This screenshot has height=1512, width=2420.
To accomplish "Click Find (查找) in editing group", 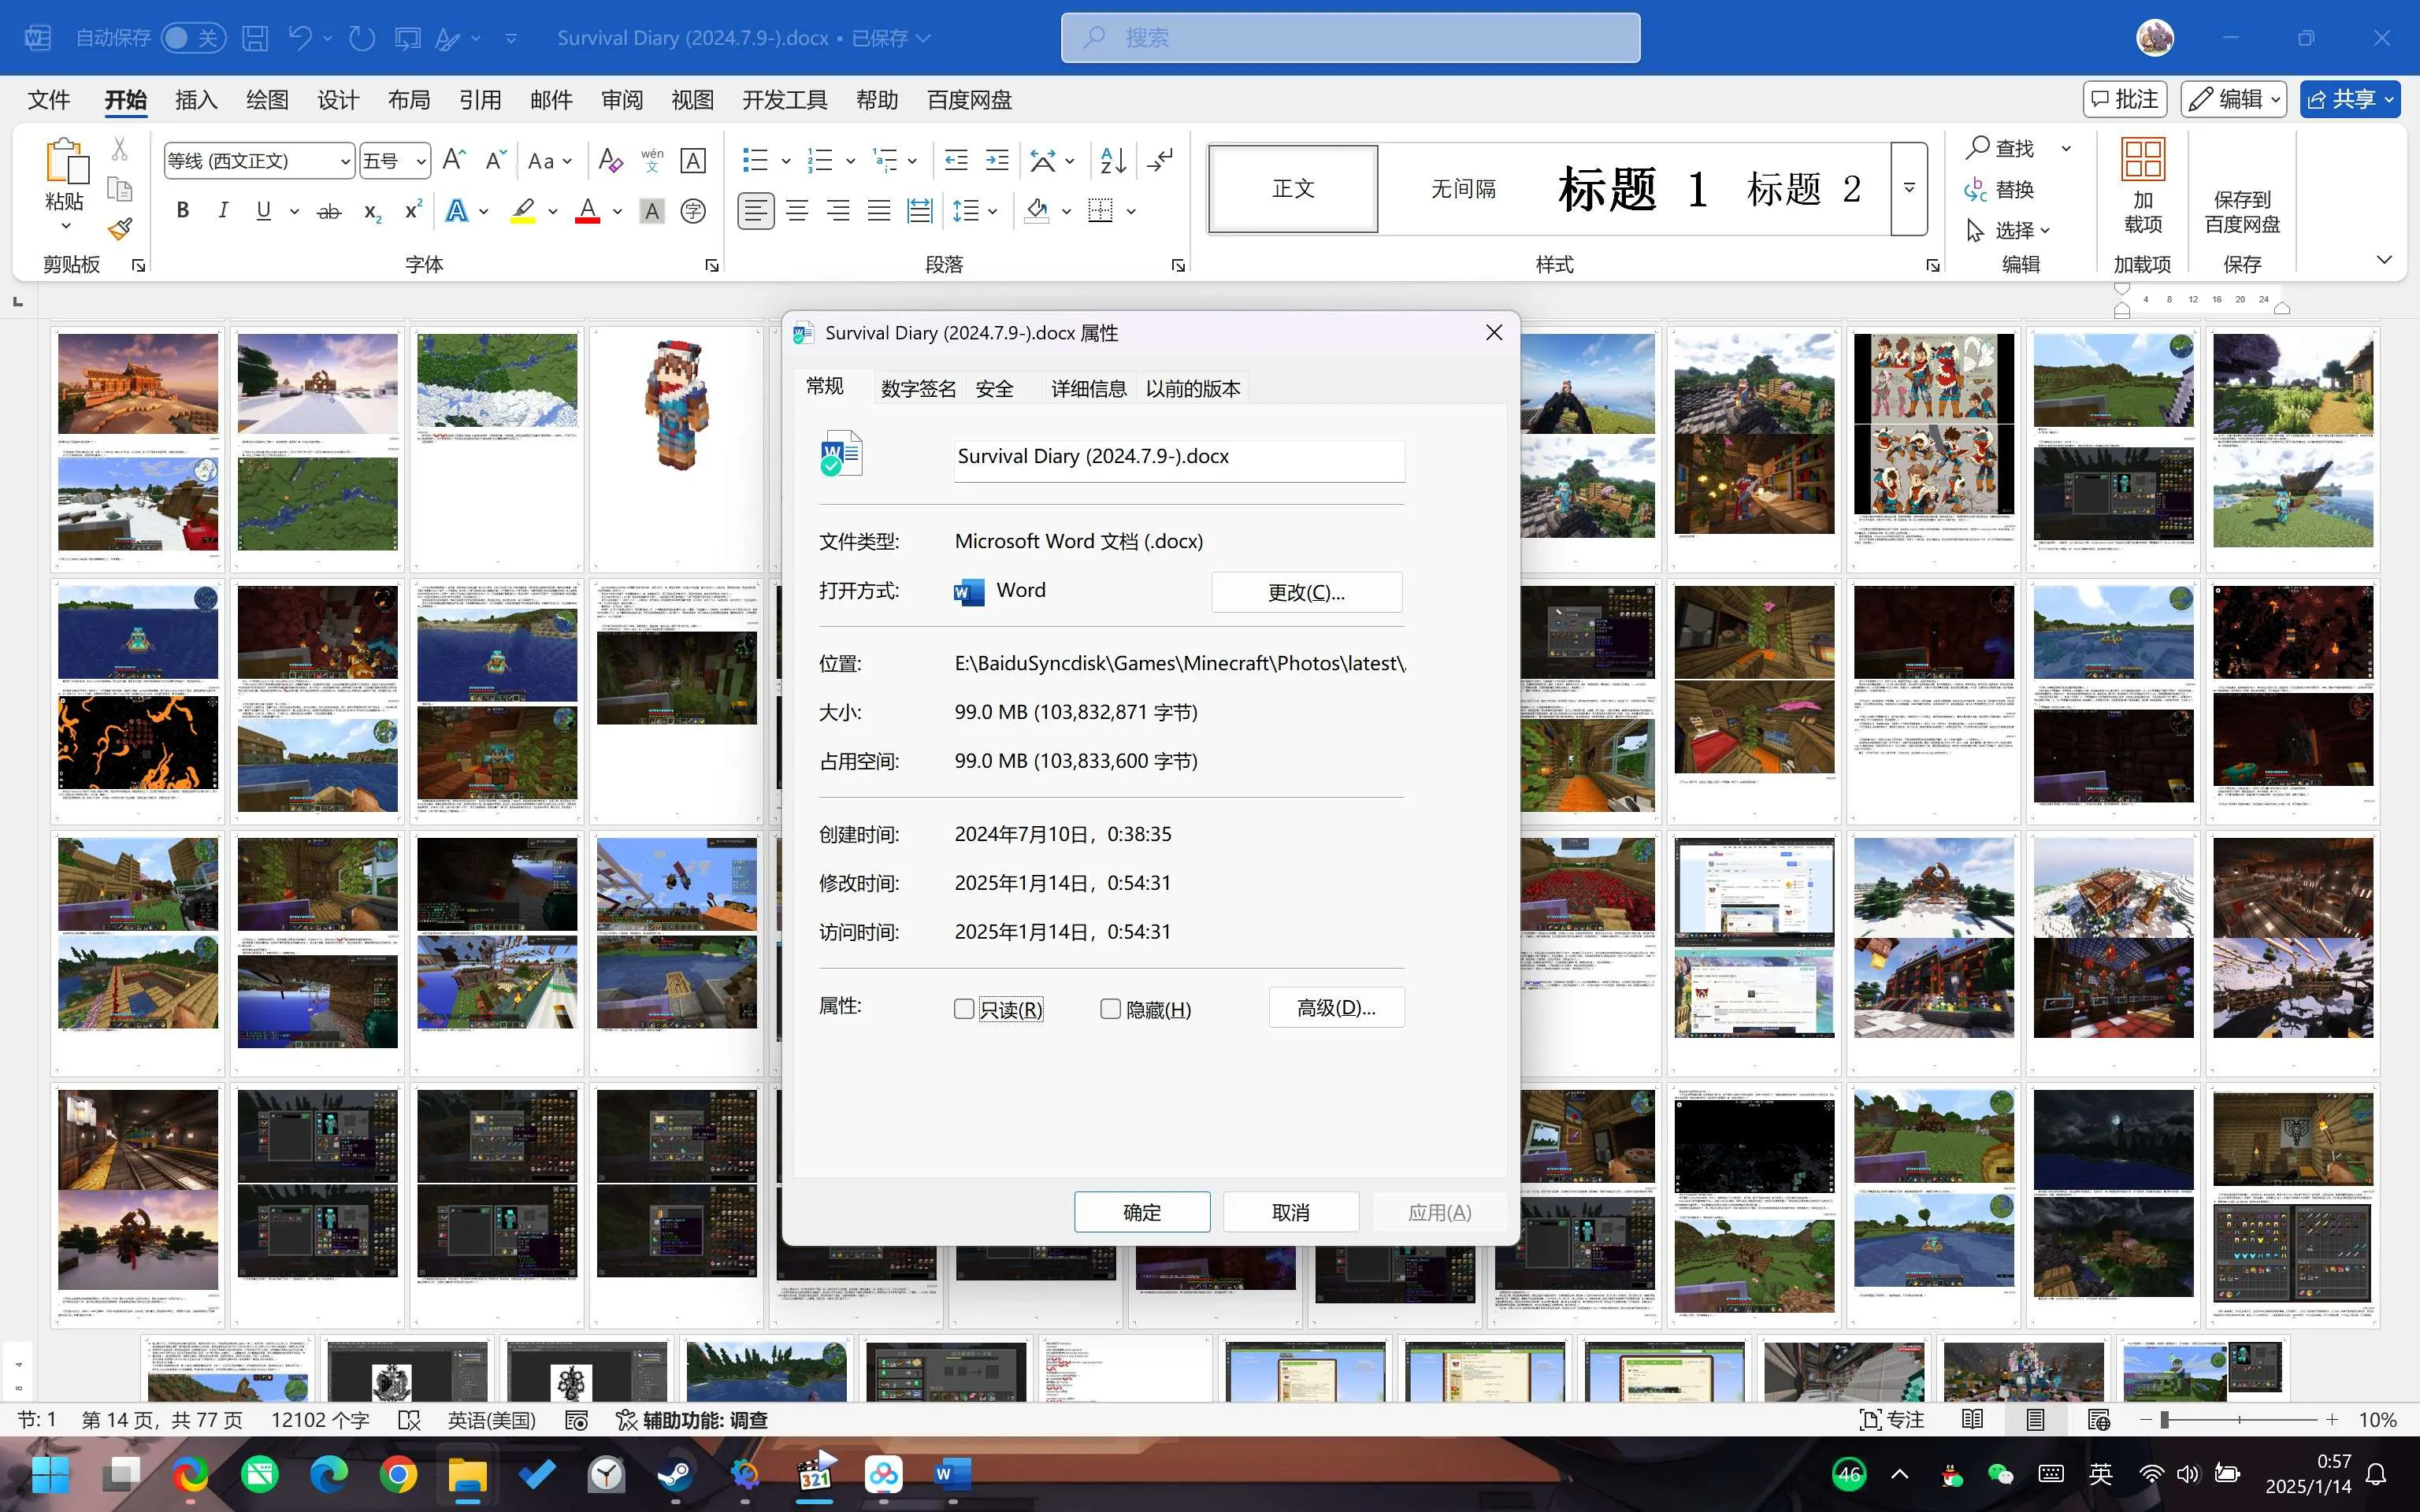I will [x=2000, y=148].
